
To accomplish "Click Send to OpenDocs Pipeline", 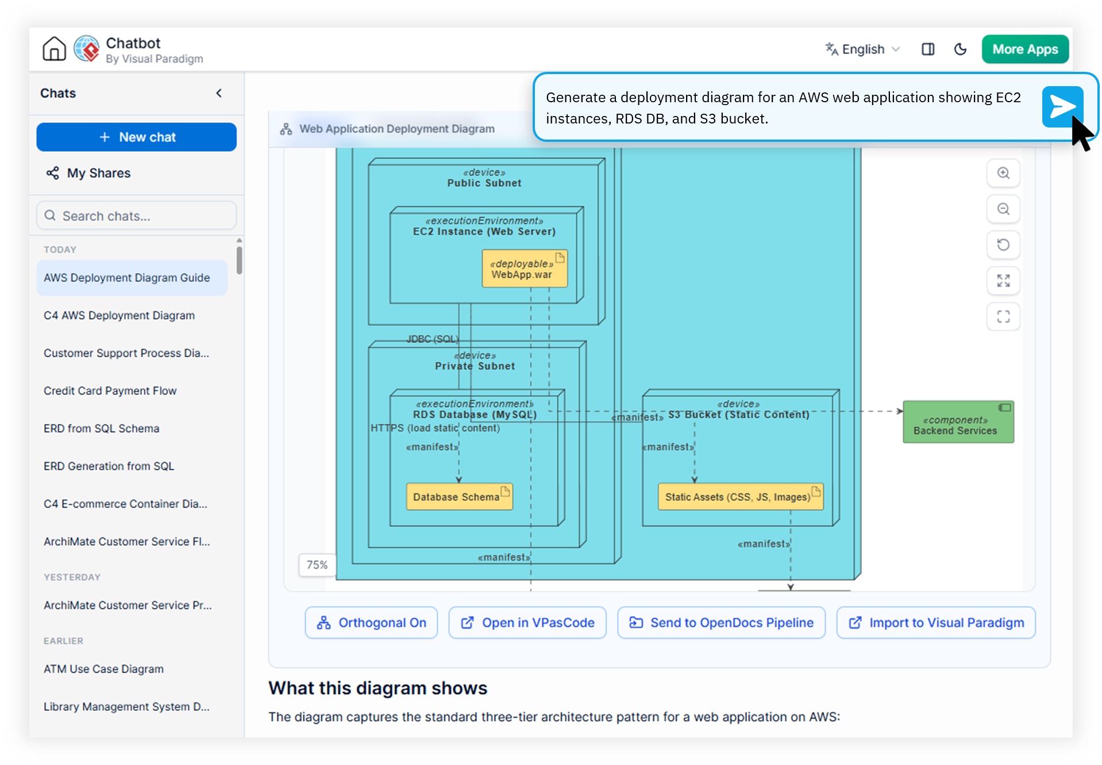I will (x=721, y=623).
